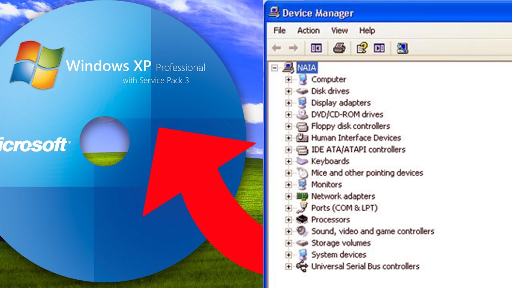Screen dimensions: 512x288
Task: Click the Monitors device icon
Action: tap(303, 185)
